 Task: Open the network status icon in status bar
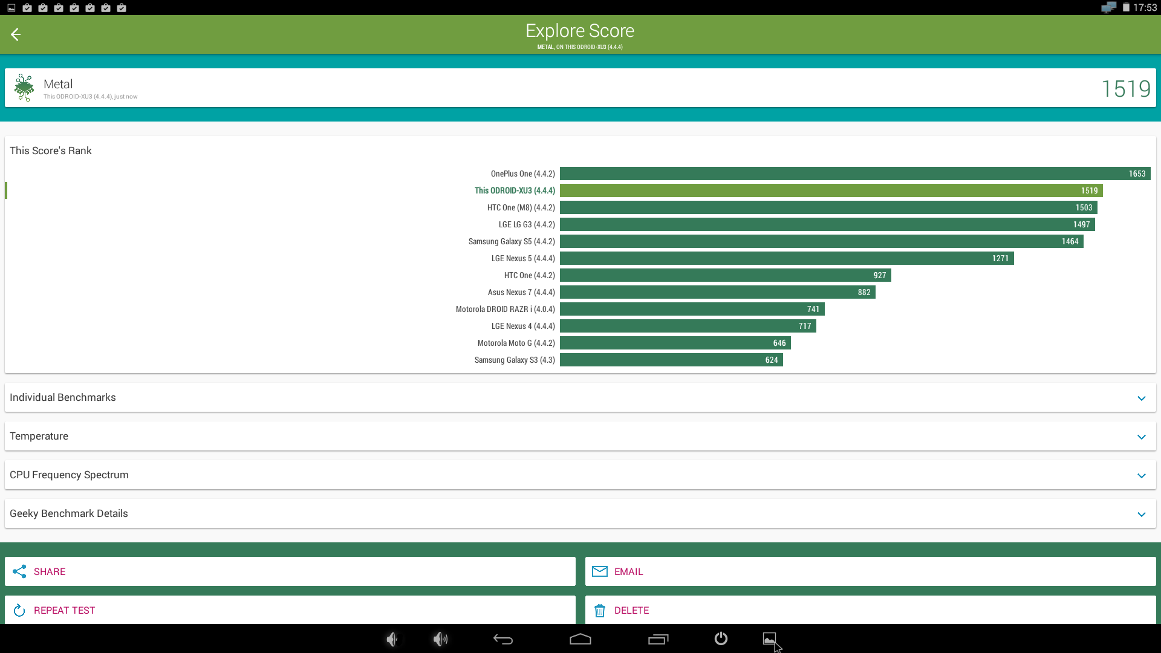pyautogui.click(x=1108, y=7)
